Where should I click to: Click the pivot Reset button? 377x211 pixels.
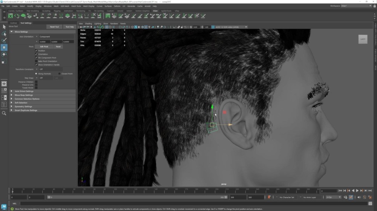coord(58,47)
